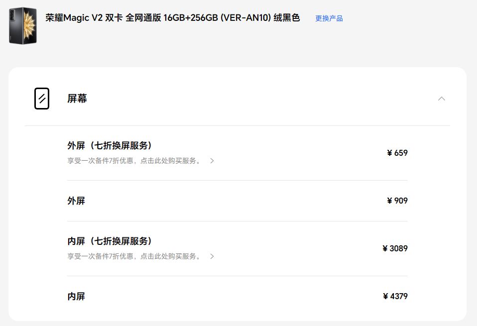Click the ¥ 4379 price
This screenshot has height=326, width=477.
(x=395, y=296)
